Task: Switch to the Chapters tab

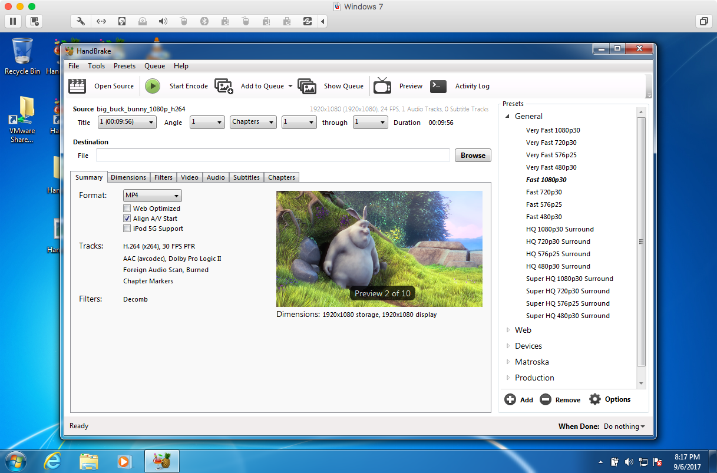Action: (282, 177)
